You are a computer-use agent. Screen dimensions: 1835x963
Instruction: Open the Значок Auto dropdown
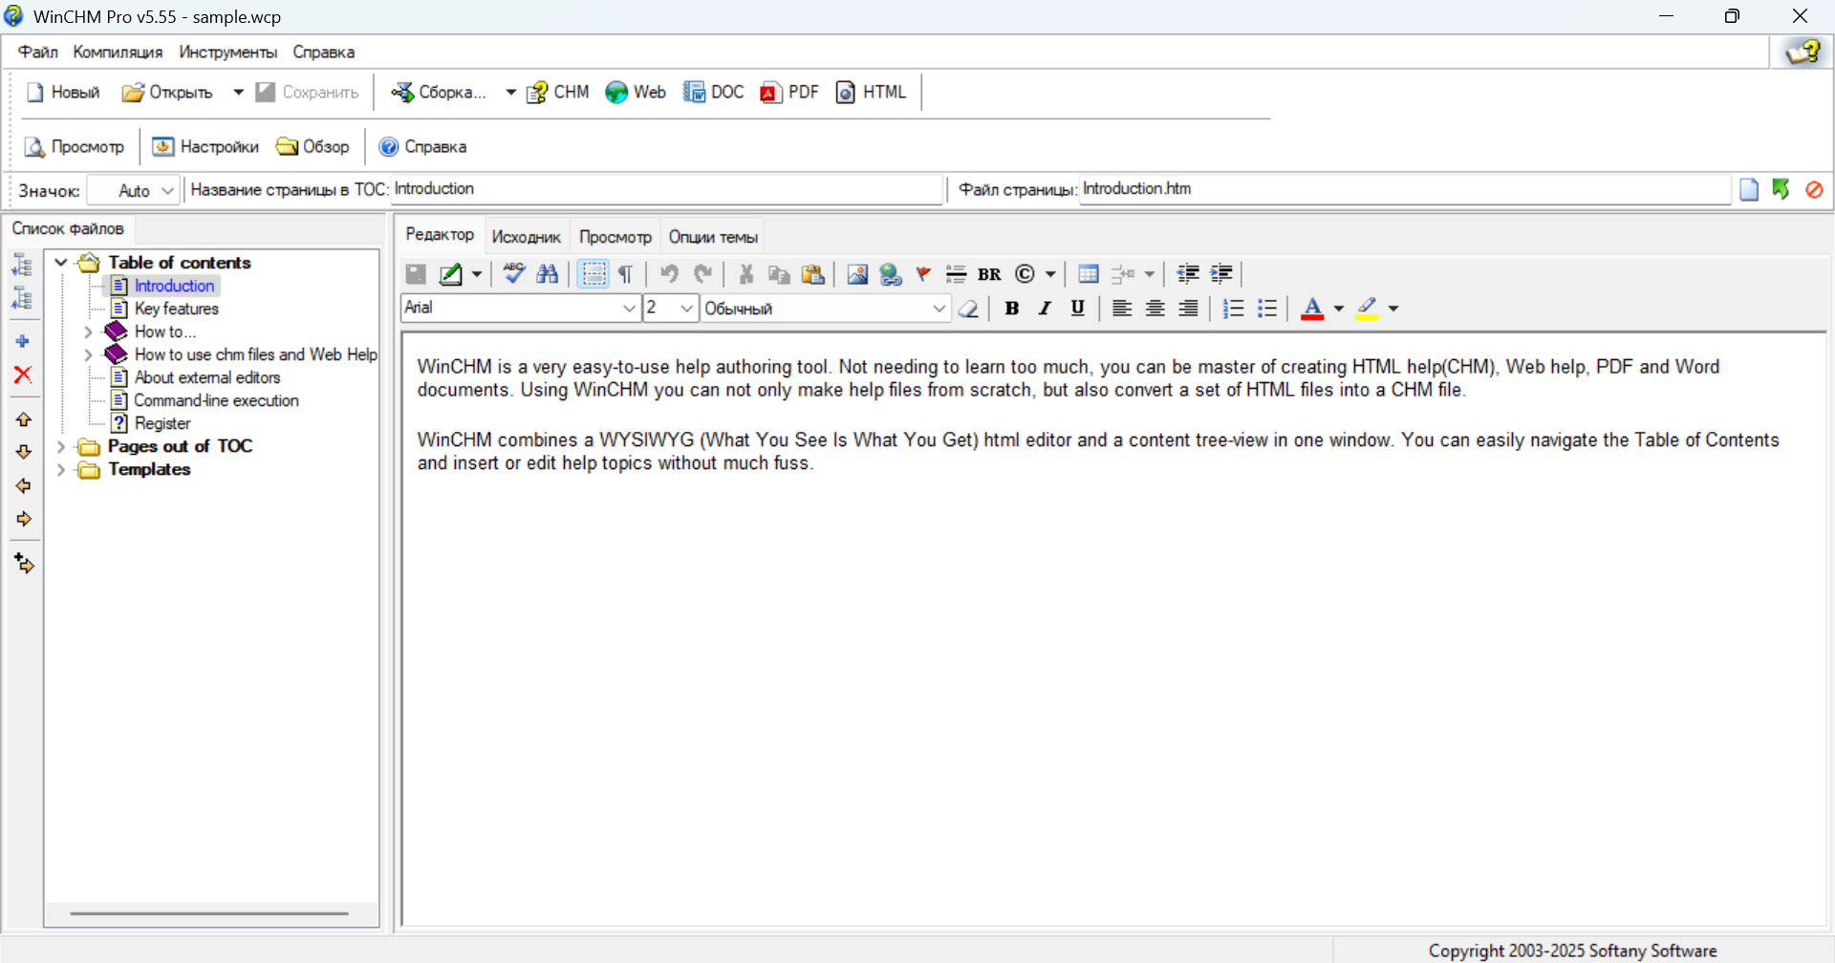[x=167, y=190]
